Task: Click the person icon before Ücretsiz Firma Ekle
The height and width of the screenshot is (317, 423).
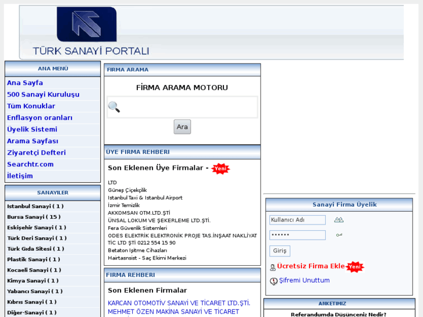Action: pos(273,268)
